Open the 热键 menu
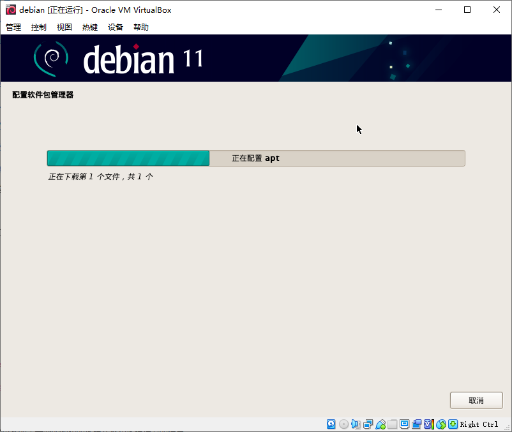Image resolution: width=512 pixels, height=432 pixels. (x=90, y=27)
